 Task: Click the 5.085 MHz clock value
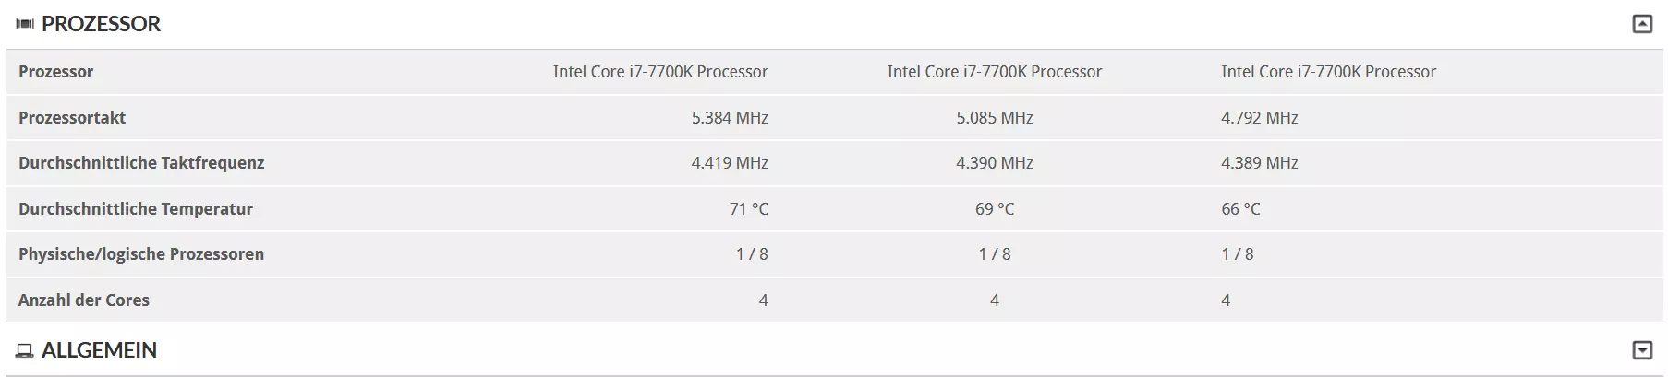coord(995,118)
